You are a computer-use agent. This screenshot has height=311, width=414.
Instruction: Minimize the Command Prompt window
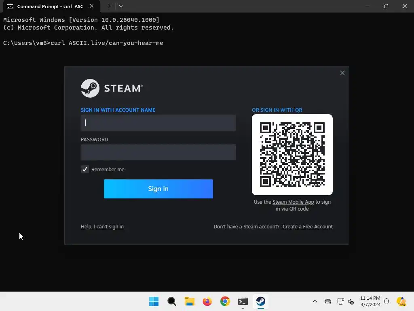coord(367,6)
